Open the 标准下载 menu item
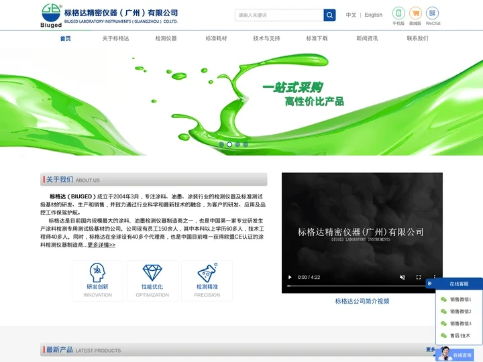 pyautogui.click(x=317, y=38)
